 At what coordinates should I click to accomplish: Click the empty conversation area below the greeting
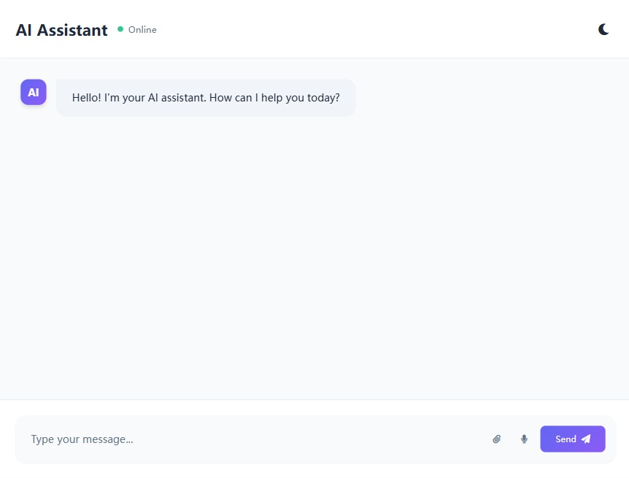(x=314, y=255)
